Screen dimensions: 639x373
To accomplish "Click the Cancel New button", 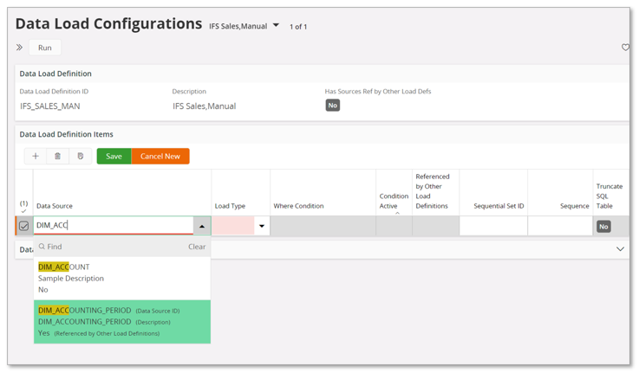I will pyautogui.click(x=160, y=157).
